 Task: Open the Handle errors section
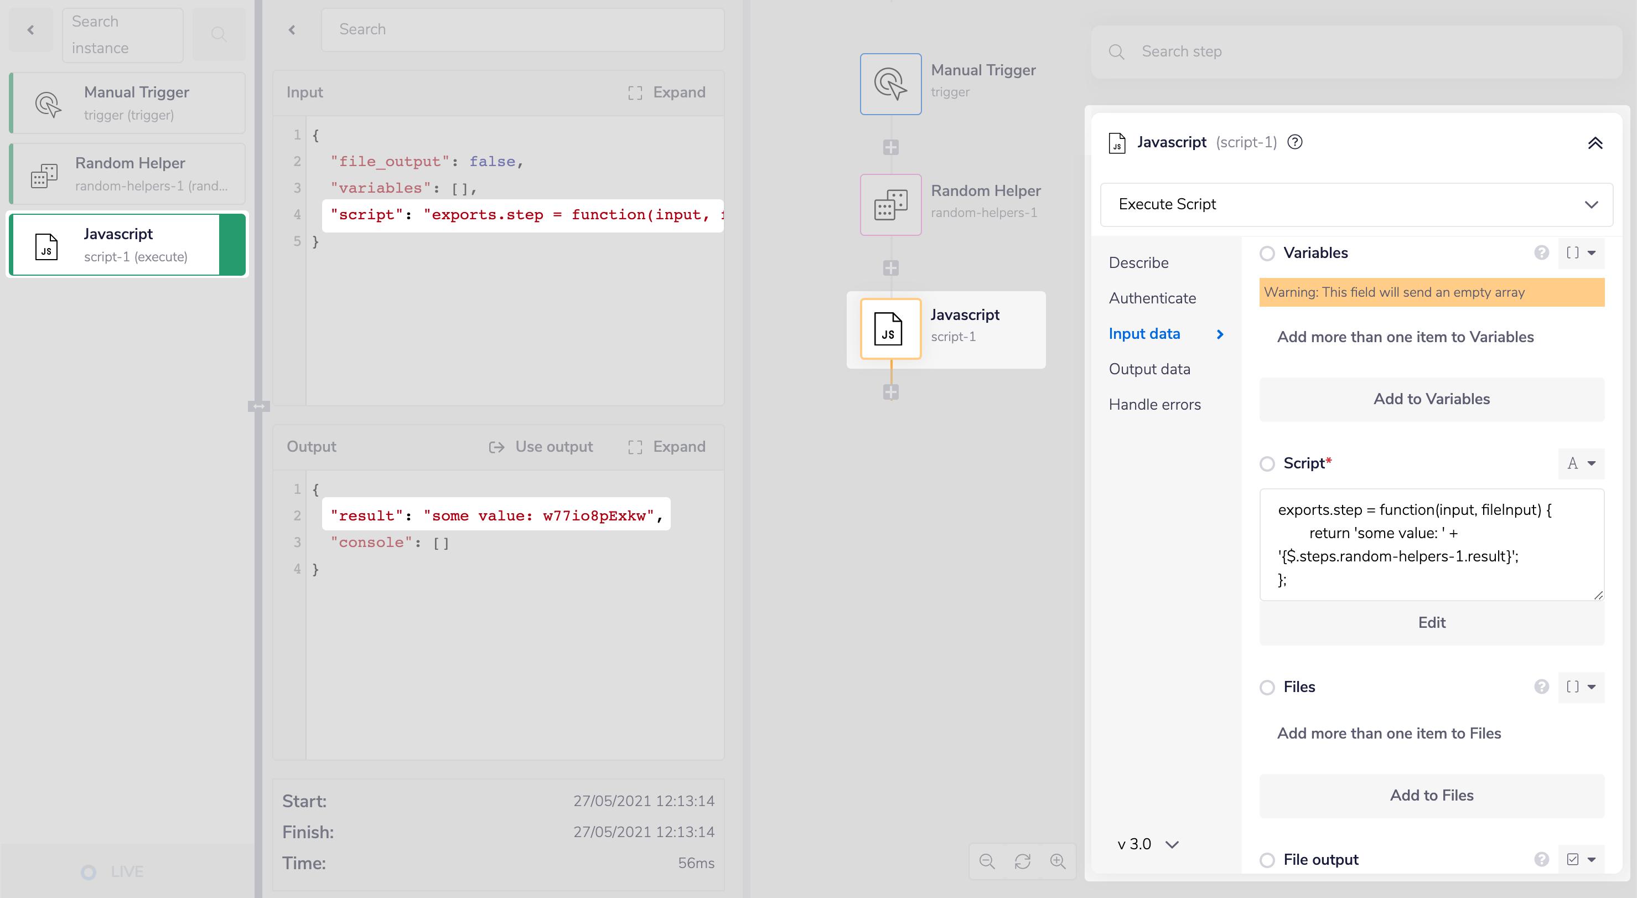pos(1154,404)
